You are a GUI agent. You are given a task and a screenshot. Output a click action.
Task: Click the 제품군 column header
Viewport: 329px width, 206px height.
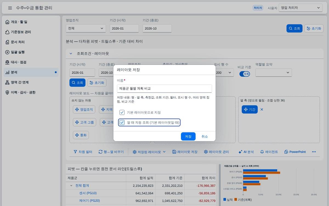point(96,178)
